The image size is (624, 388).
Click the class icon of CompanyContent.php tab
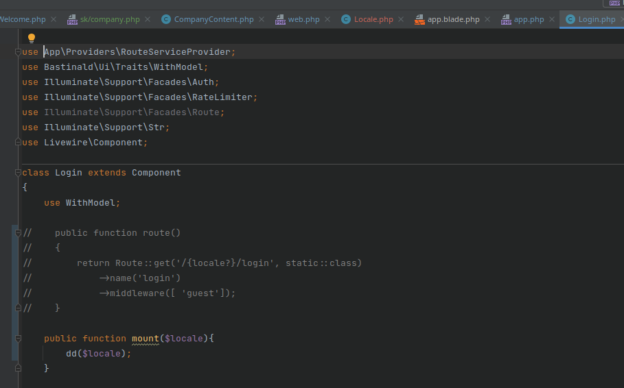166,19
